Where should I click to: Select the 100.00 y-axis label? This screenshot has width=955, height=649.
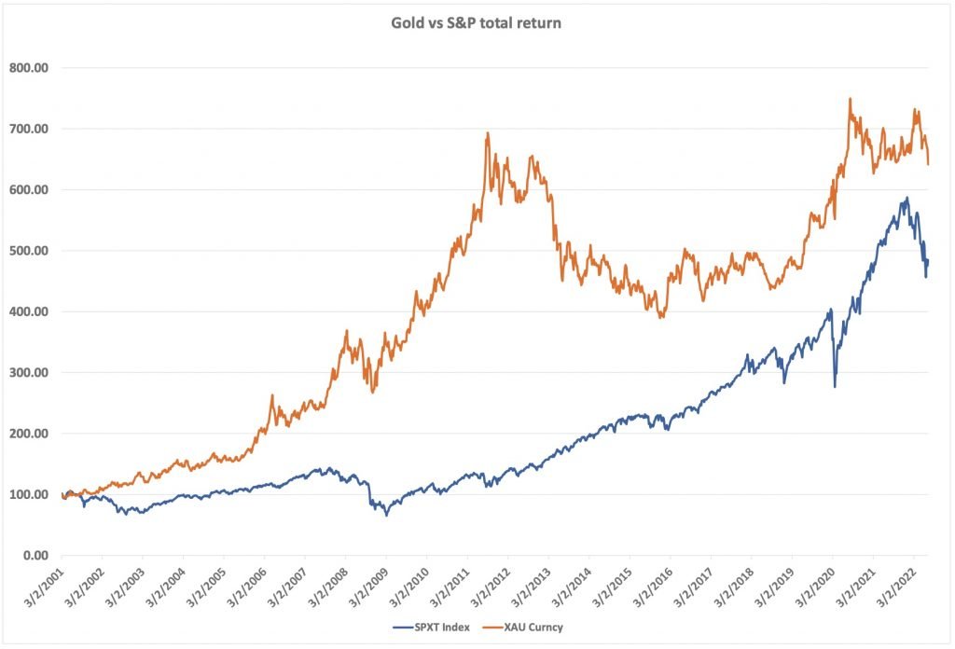(x=30, y=494)
